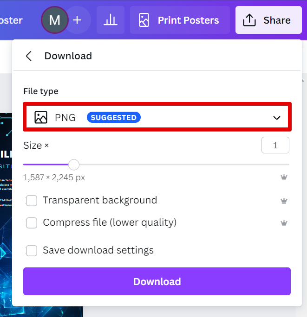Click the plus icon to add collaborators
Image resolution: width=307 pixels, height=317 pixels.
pos(78,20)
